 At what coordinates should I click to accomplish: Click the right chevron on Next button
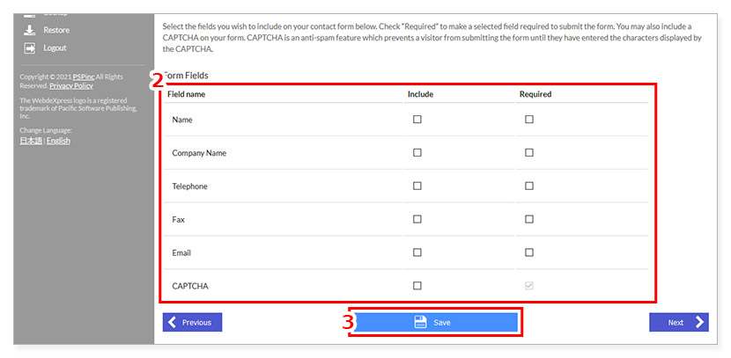pyautogui.click(x=699, y=322)
